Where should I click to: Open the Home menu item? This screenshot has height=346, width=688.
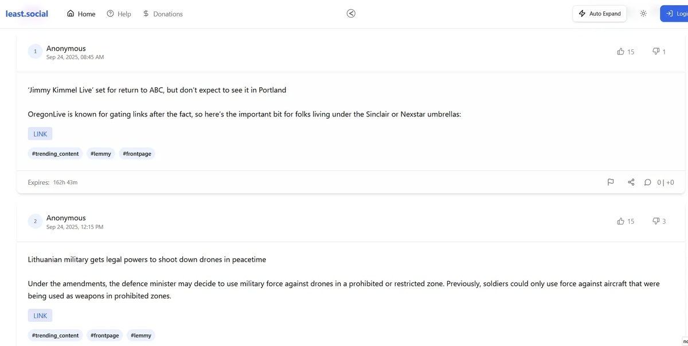pos(81,14)
